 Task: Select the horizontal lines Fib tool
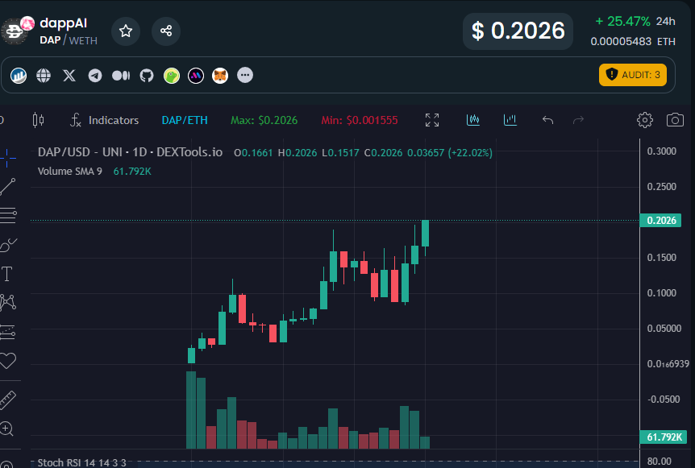[8, 215]
